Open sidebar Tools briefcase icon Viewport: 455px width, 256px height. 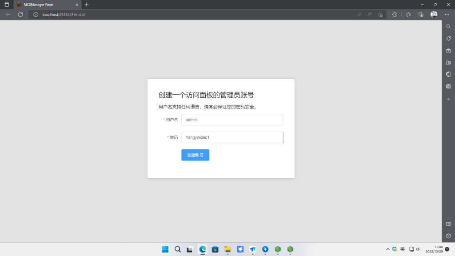pos(448,51)
